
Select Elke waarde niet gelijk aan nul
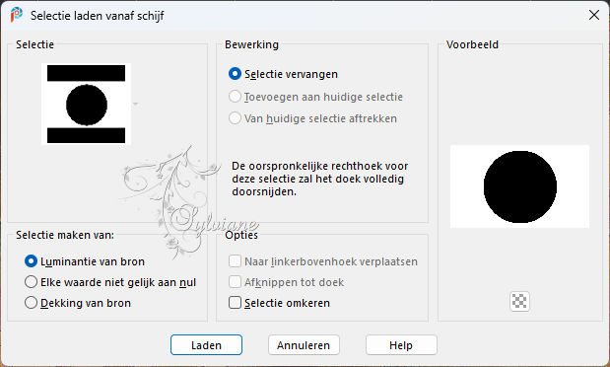pyautogui.click(x=110, y=282)
